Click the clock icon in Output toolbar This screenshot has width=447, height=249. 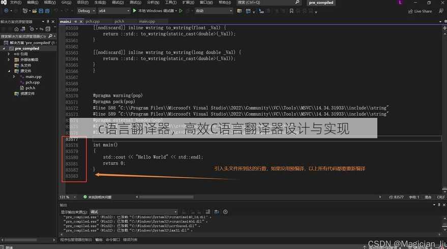click(x=225, y=212)
